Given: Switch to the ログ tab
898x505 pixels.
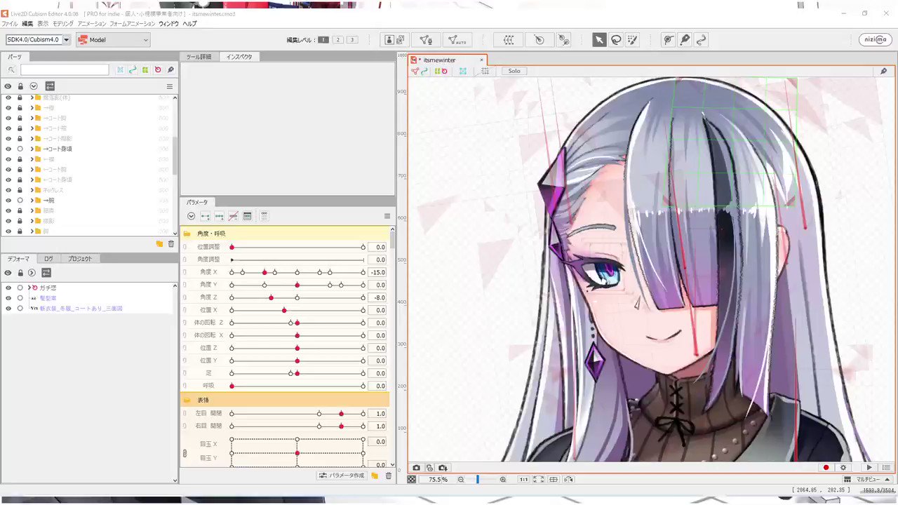Looking at the screenshot, I should click(48, 259).
